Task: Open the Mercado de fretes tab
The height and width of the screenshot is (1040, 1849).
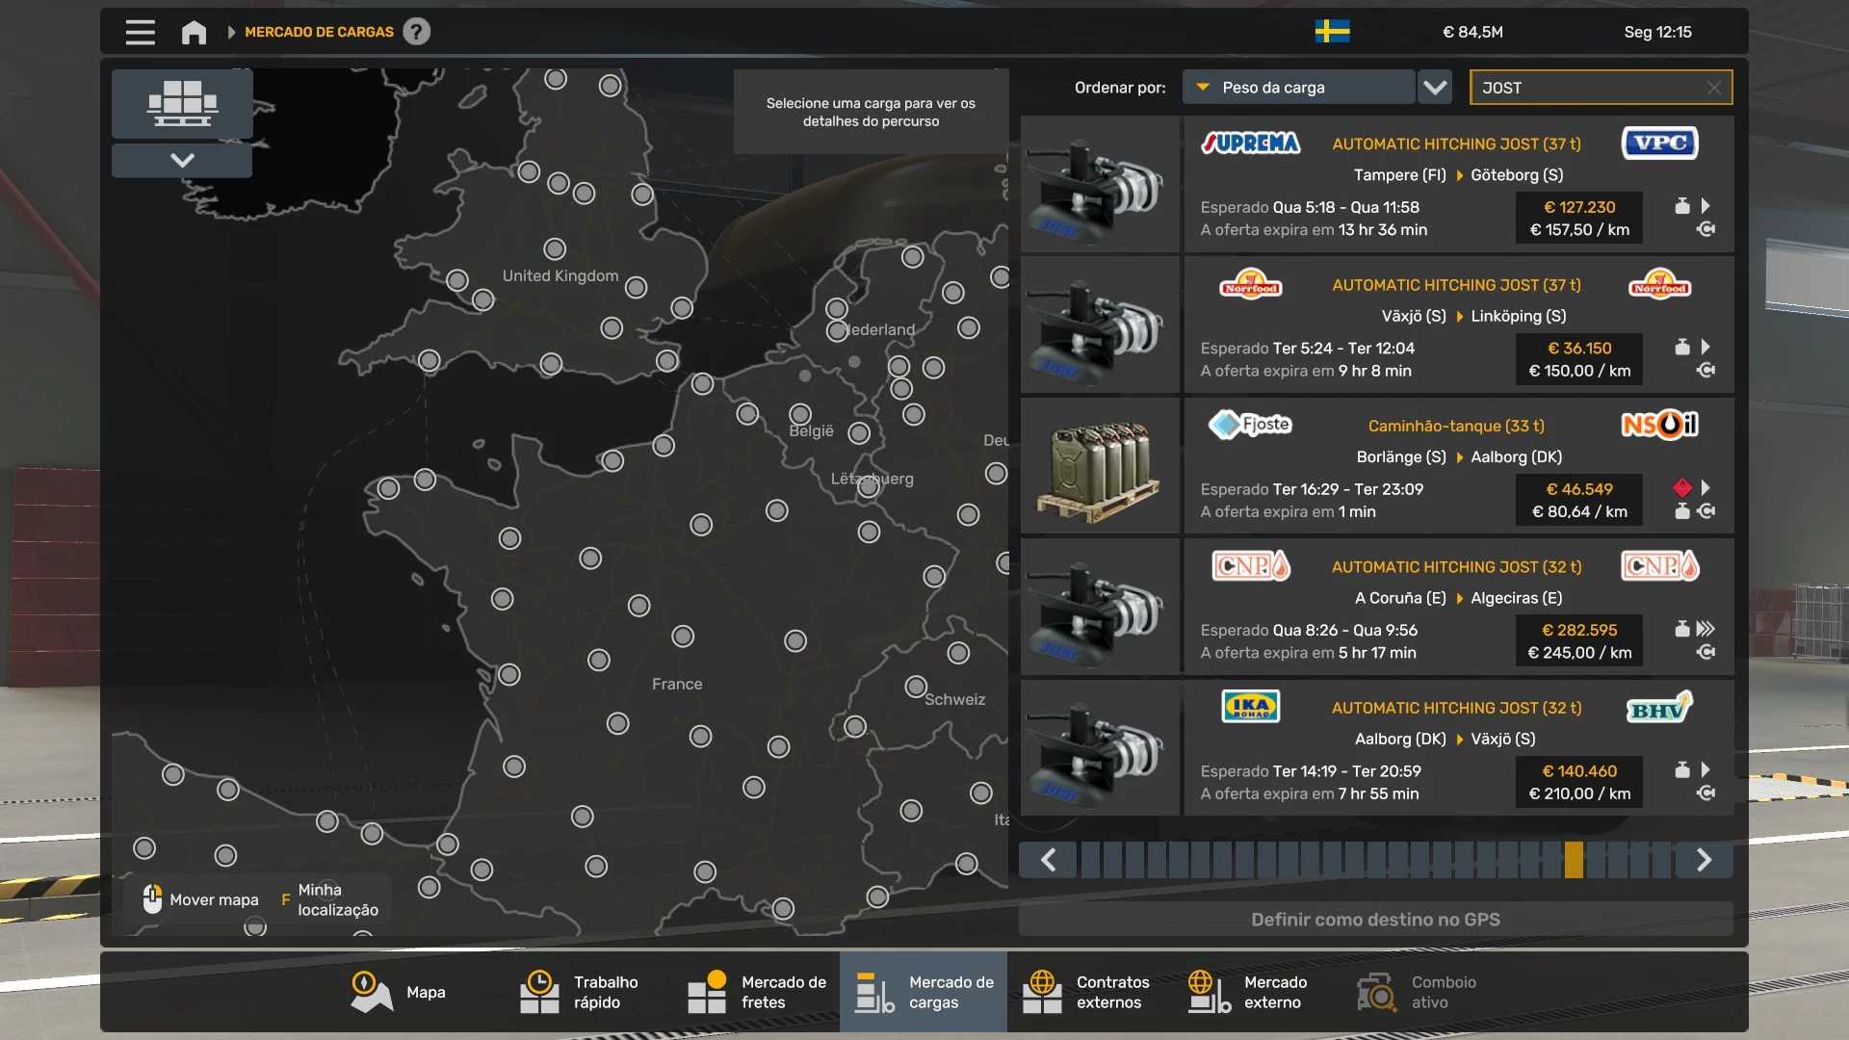Action: pos(757,992)
